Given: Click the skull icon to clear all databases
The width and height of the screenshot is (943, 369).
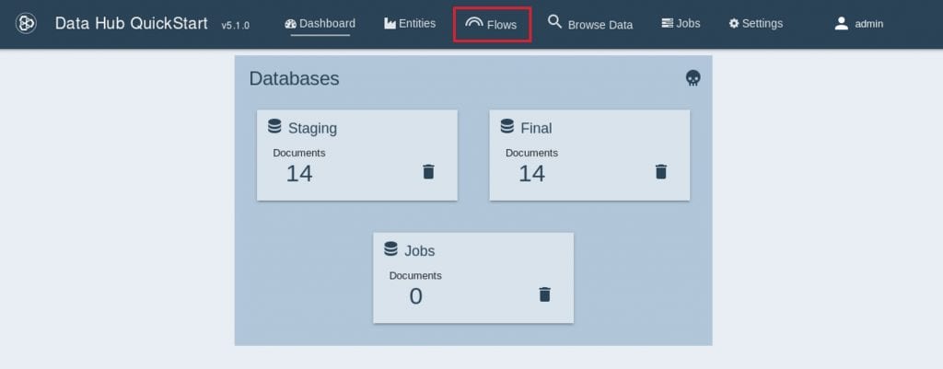Looking at the screenshot, I should pos(693,79).
